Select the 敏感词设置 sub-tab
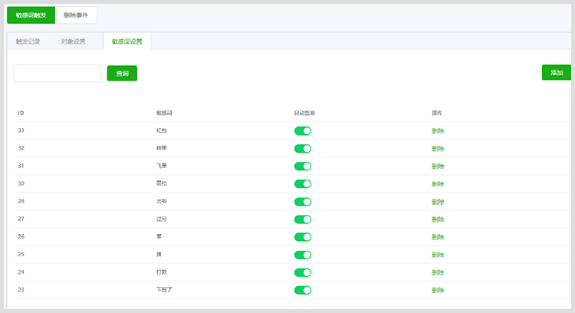The height and width of the screenshot is (313, 575). pos(127,41)
